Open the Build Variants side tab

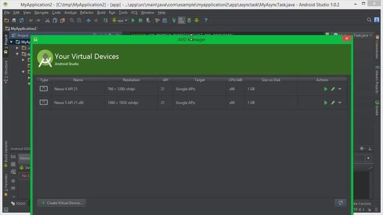pyautogui.click(x=6, y=153)
